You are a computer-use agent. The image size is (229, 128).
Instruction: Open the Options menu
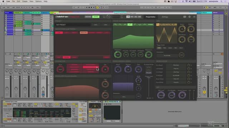pyautogui.click(x=38, y=1)
